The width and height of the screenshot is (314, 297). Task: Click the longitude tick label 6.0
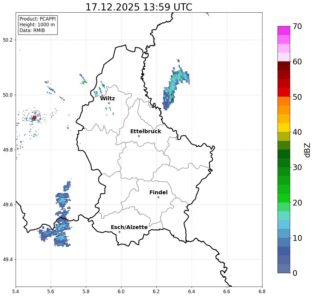(121, 292)
